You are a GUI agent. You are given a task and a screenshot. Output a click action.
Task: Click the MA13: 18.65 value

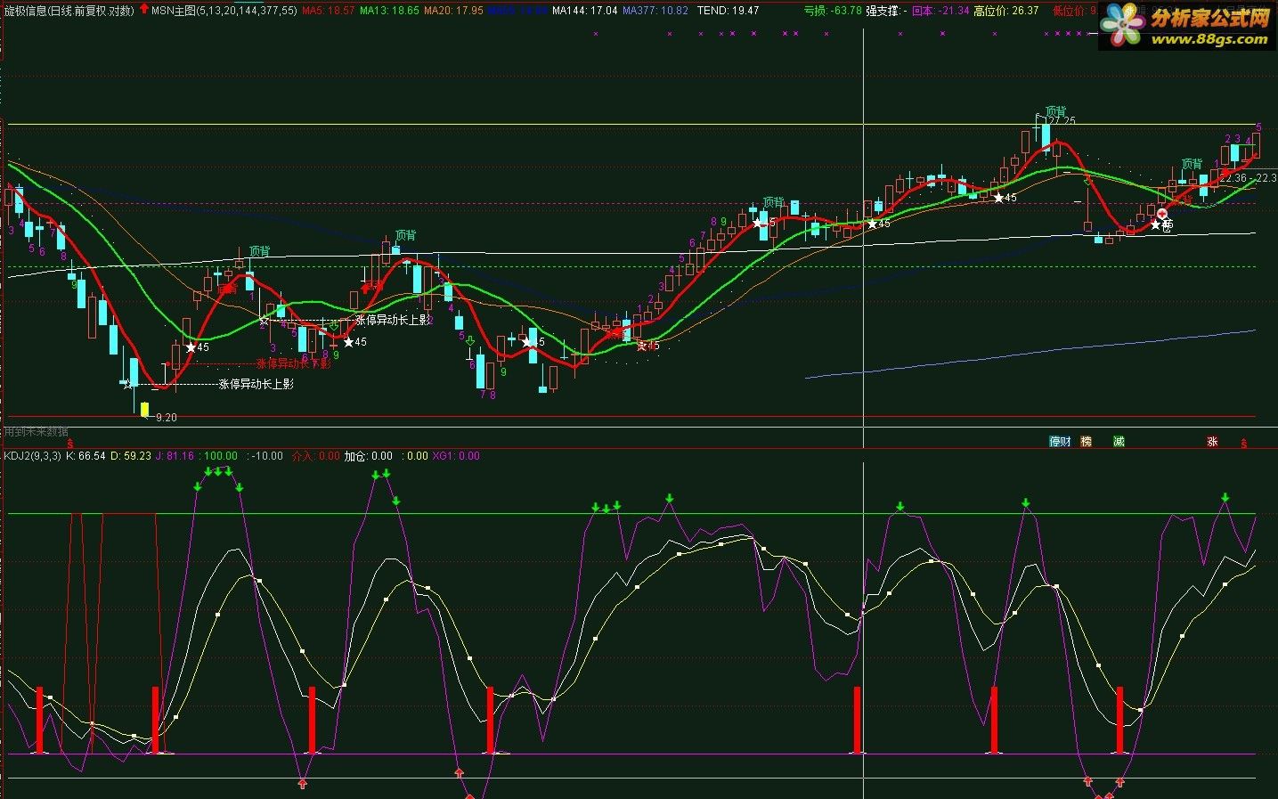(389, 11)
